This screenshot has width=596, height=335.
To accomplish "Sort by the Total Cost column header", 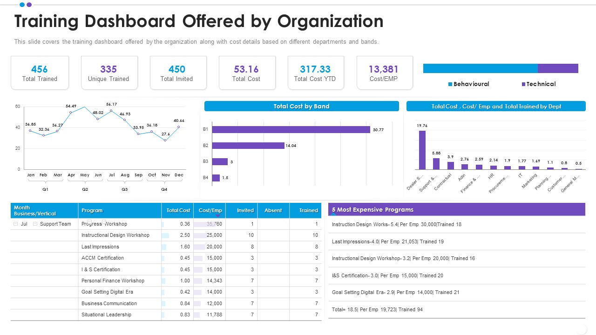I will click(x=177, y=210).
